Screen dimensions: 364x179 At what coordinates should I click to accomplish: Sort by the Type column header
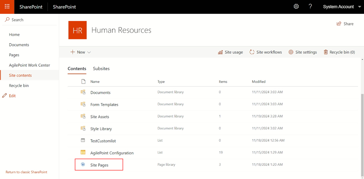point(161,82)
